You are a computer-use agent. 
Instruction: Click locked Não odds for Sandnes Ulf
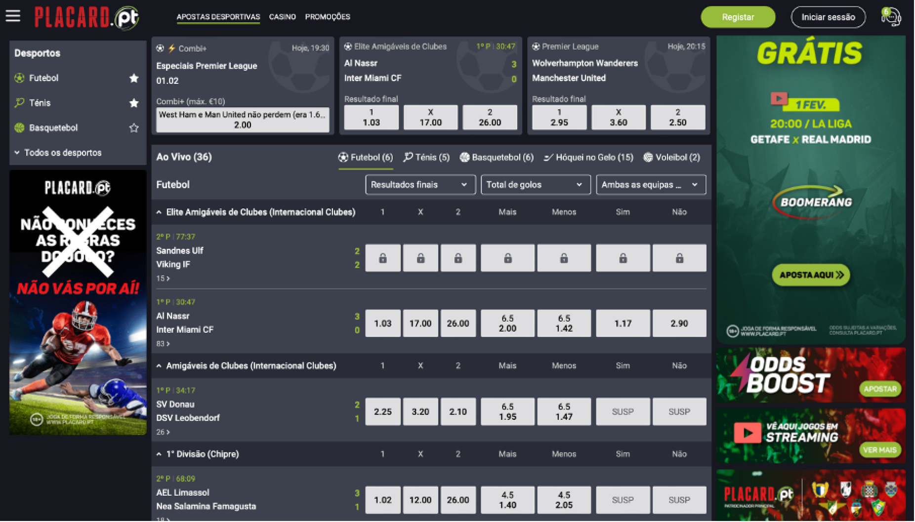click(680, 258)
